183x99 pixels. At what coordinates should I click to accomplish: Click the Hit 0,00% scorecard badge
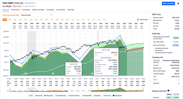click(x=172, y=97)
